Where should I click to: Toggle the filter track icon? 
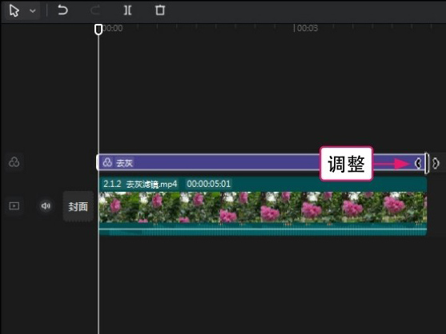(x=14, y=162)
